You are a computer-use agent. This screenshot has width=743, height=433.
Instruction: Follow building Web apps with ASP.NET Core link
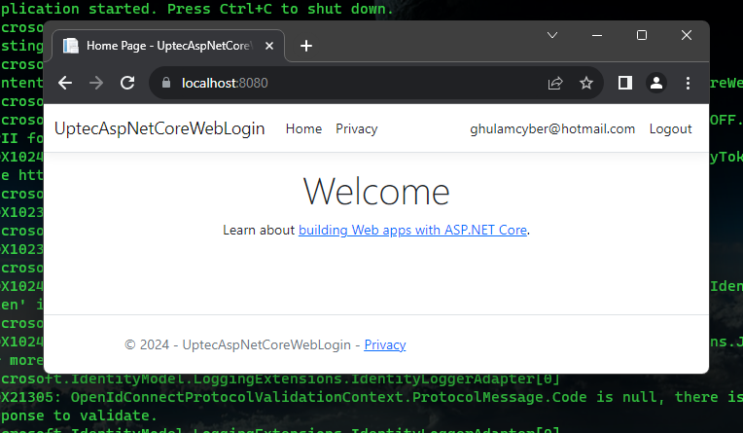[412, 231]
